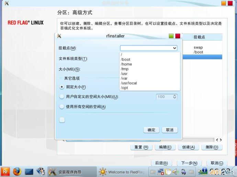Click the orange minimize button of installer window
Screen dimensions: 237x177
click(223, 3)
